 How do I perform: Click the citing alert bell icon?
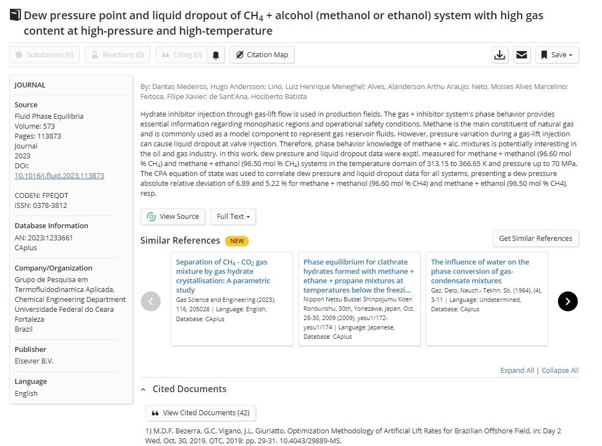tap(216, 55)
